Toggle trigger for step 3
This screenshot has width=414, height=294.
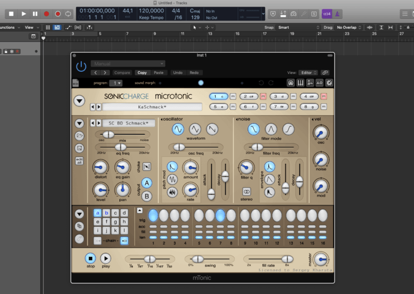[174, 215]
